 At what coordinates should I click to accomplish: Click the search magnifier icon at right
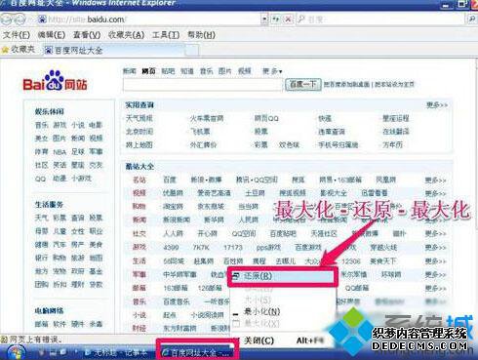472,20
